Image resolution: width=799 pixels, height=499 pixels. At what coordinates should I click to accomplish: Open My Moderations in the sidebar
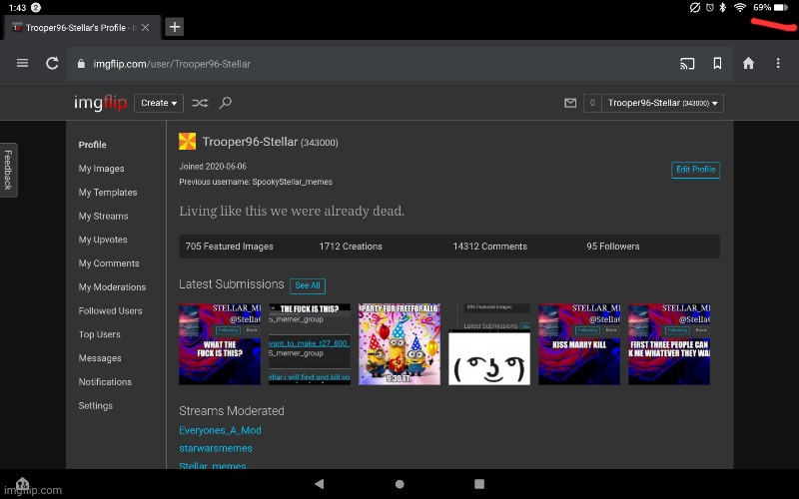pyautogui.click(x=112, y=287)
